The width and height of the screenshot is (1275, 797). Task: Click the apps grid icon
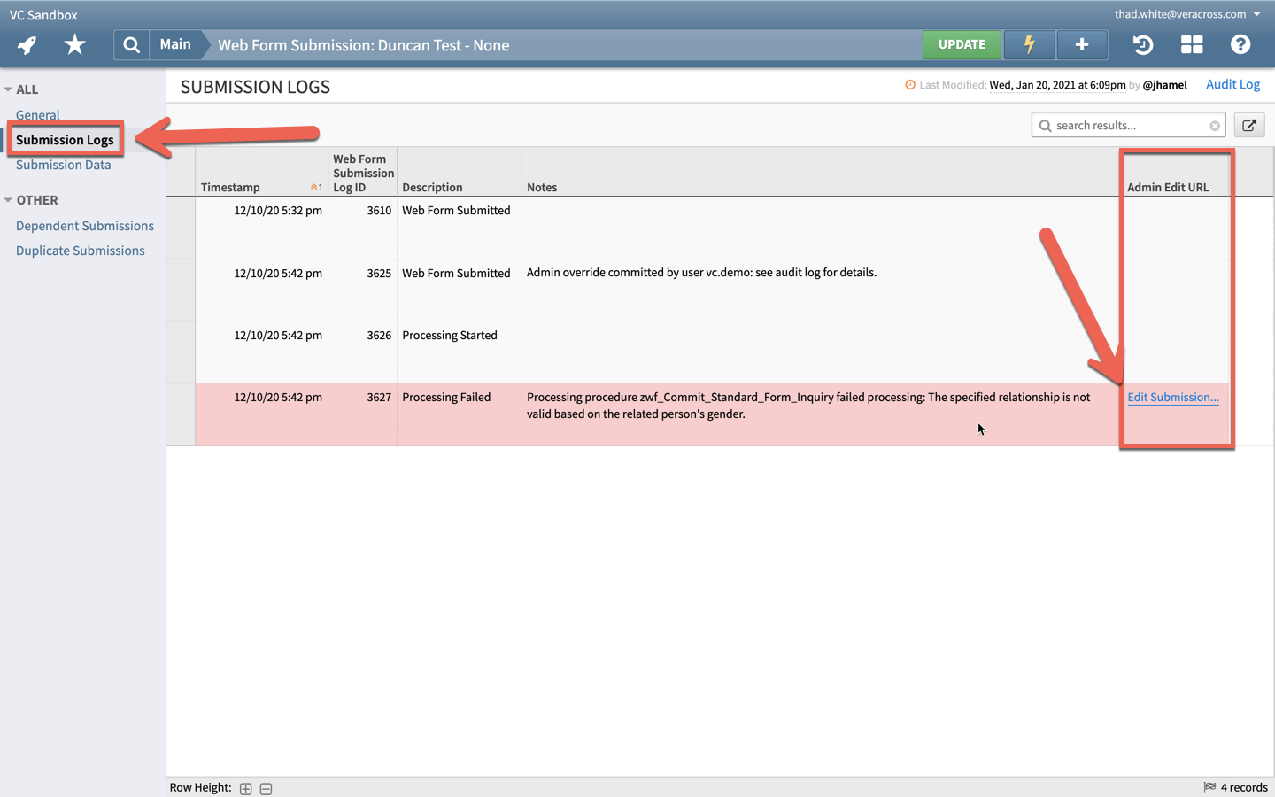pyautogui.click(x=1192, y=43)
